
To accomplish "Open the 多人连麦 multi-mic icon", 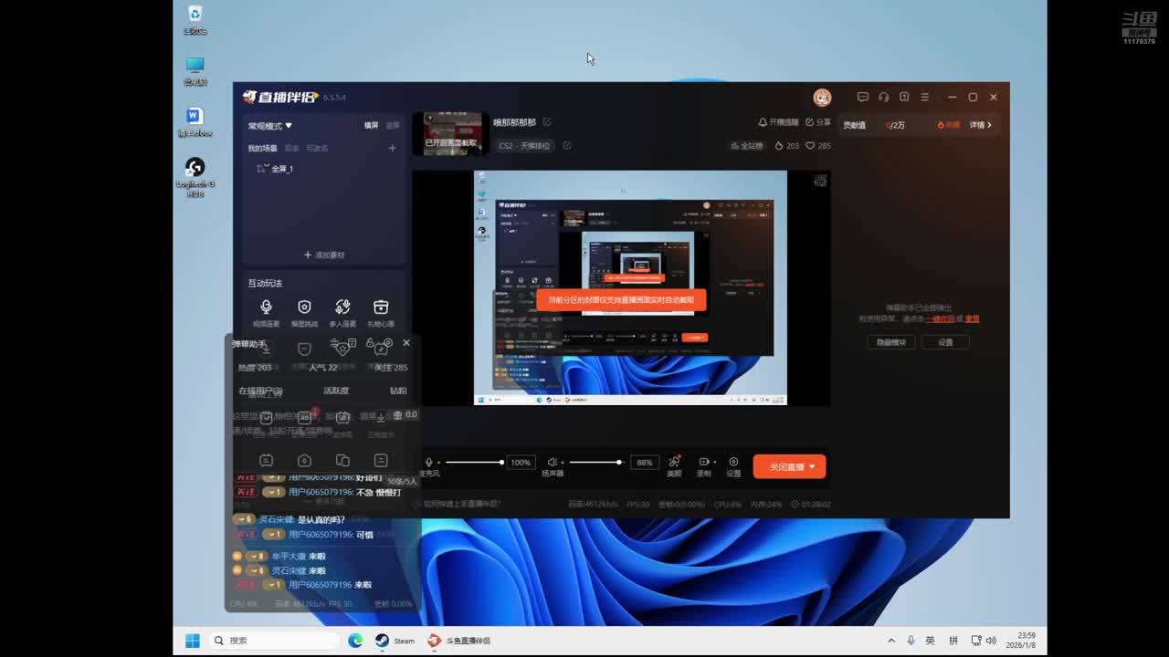I will 342,308.
